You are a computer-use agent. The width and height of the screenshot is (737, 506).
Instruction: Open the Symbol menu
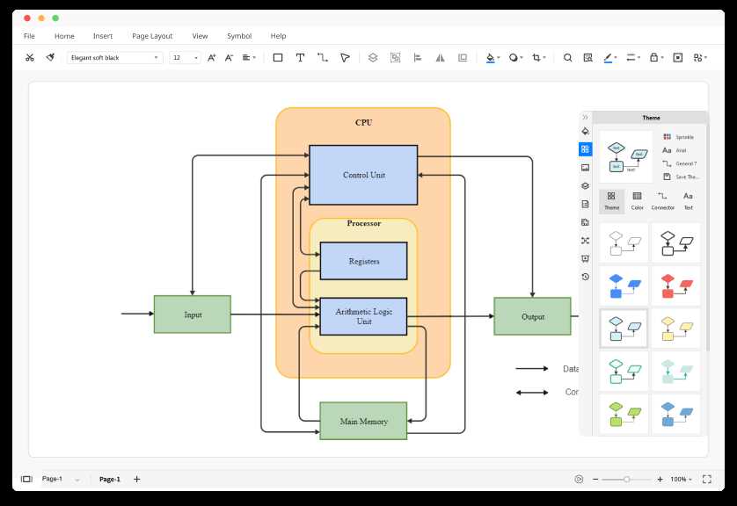pos(239,36)
